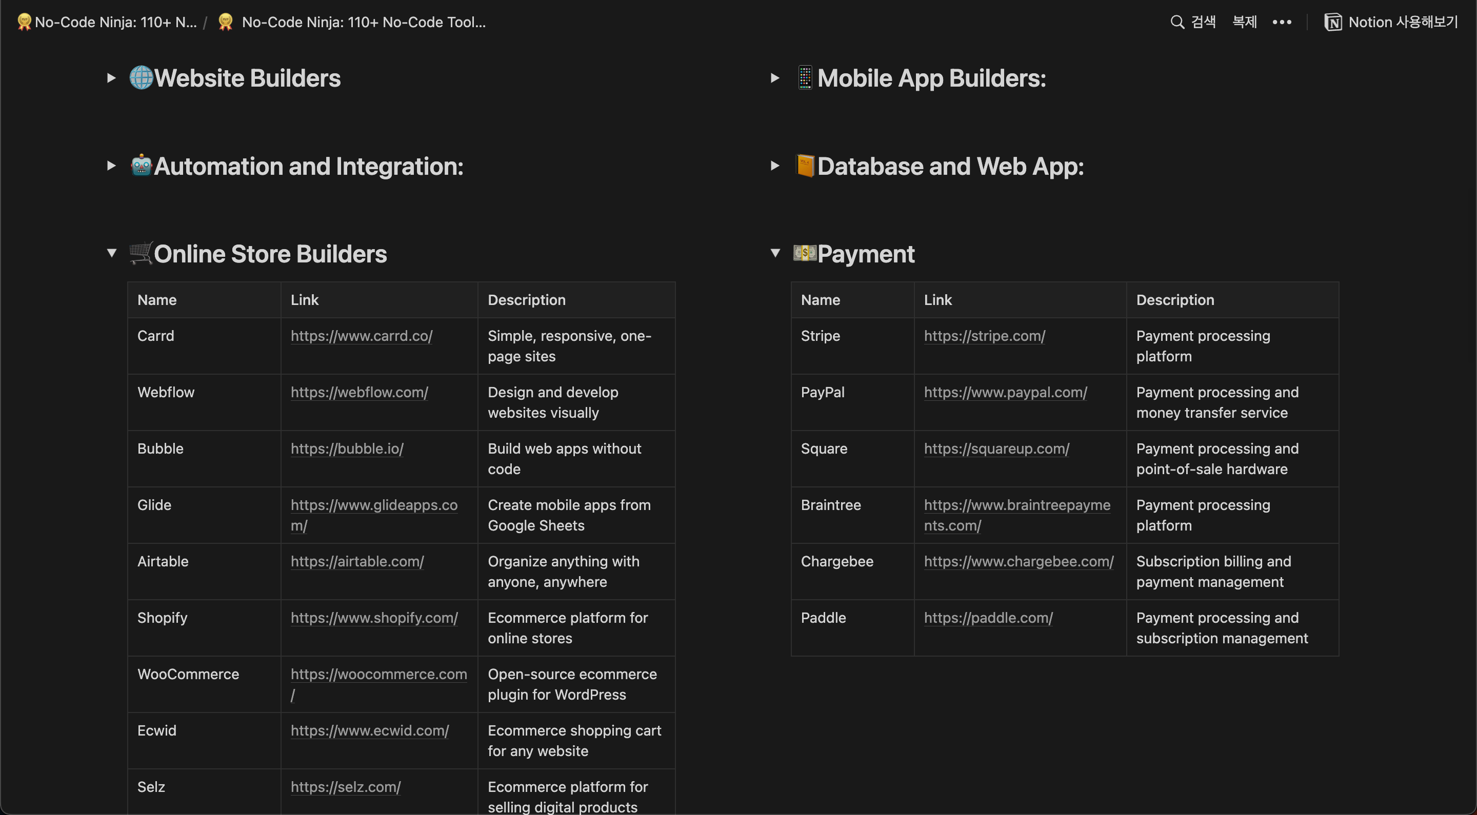1477x815 pixels.
Task: Open the https://www.paypal.com/ link
Action: [1005, 392]
